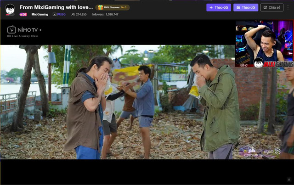The image size is (294, 185).
Task: Click the up arrow at bottom right
Action: pyautogui.click(x=289, y=179)
